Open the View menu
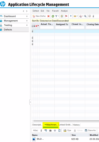The height and width of the screenshot is (142, 99). (48, 11)
